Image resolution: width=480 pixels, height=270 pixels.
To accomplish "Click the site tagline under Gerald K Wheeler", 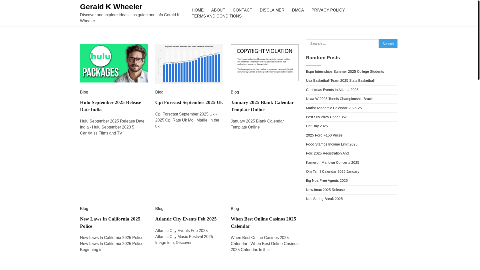I will (x=130, y=18).
